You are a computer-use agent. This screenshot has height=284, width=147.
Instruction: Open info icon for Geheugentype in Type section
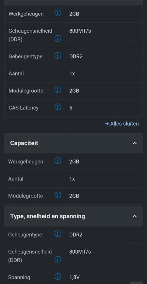58,234
